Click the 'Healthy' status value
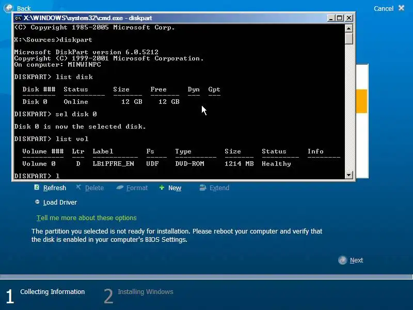 click(x=276, y=164)
